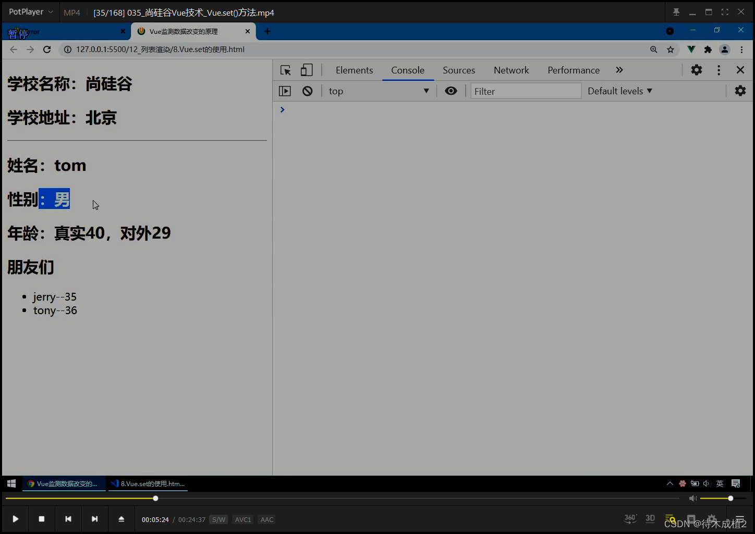Screen dimensions: 755x534
Task: Open console settings gear
Action: point(740,91)
